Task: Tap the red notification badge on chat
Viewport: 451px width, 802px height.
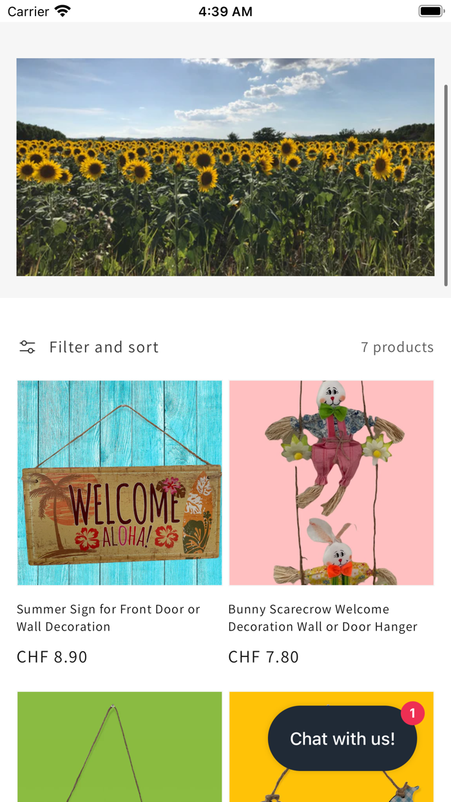Action: (x=412, y=713)
